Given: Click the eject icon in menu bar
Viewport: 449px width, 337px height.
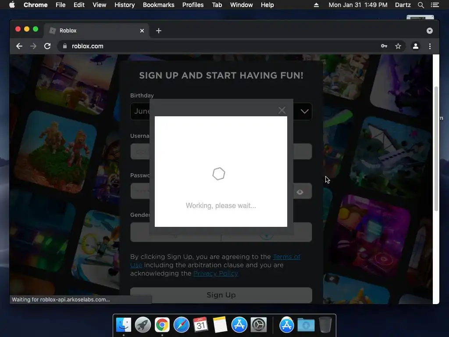Looking at the screenshot, I should pyautogui.click(x=316, y=5).
